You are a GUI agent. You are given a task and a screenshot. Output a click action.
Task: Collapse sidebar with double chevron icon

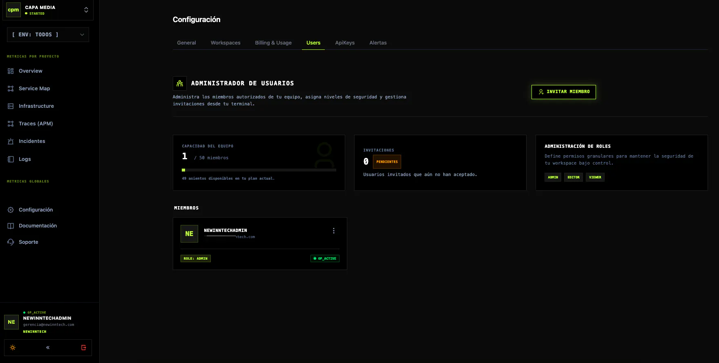pos(48,348)
